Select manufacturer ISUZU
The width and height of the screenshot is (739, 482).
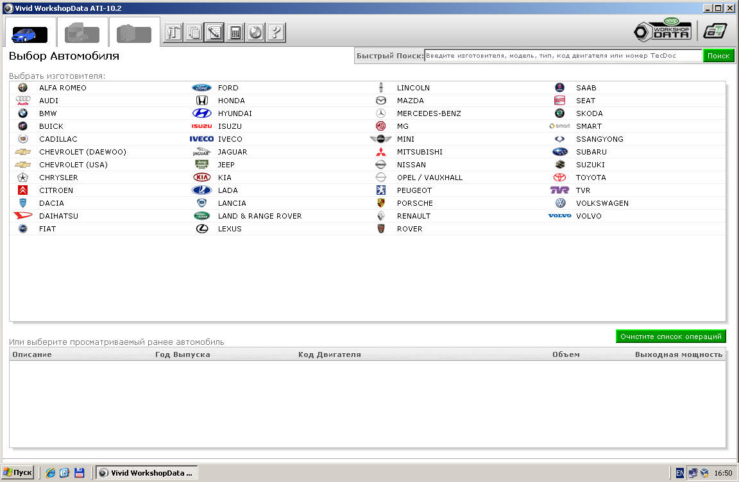230,126
